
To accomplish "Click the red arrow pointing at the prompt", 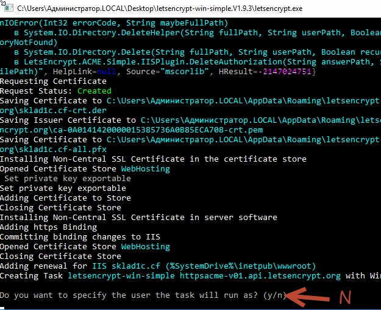I will tap(308, 297).
